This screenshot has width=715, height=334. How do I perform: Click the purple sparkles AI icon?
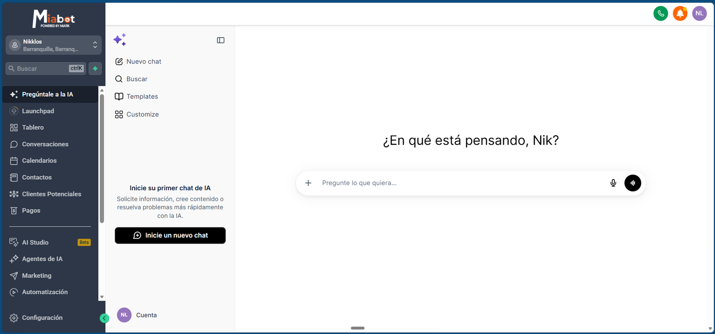coord(120,40)
